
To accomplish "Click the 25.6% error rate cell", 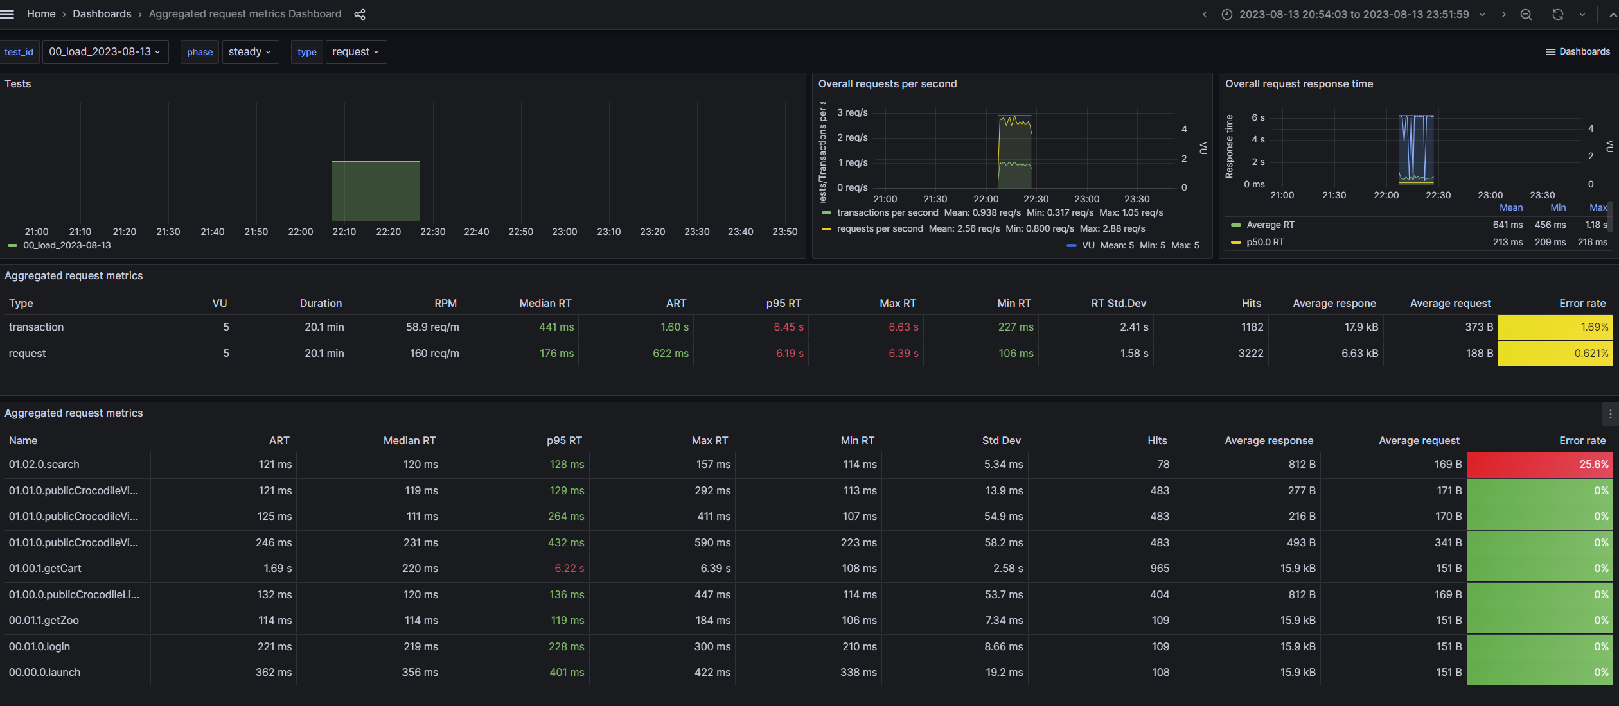I will click(x=1540, y=465).
